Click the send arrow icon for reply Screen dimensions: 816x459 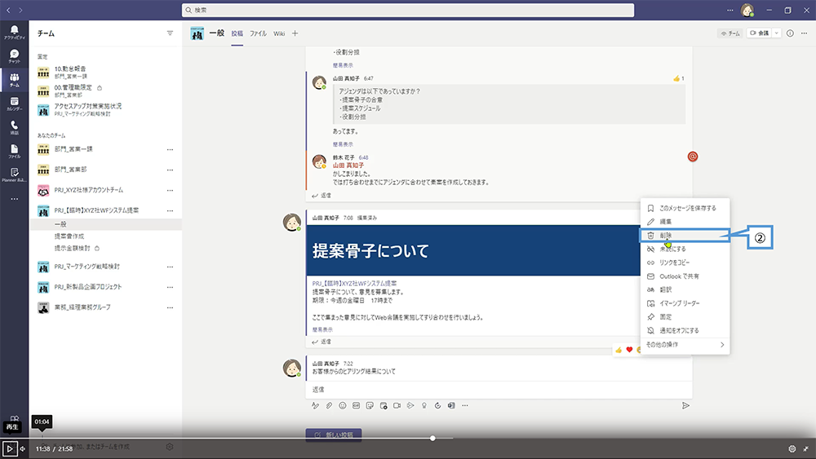pos(685,405)
